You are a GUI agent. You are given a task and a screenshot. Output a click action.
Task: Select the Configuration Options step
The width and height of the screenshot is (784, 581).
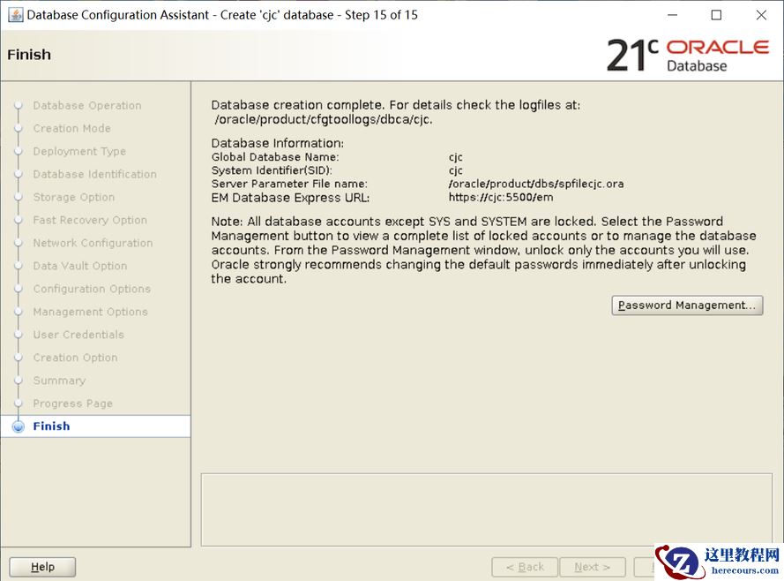pos(92,290)
